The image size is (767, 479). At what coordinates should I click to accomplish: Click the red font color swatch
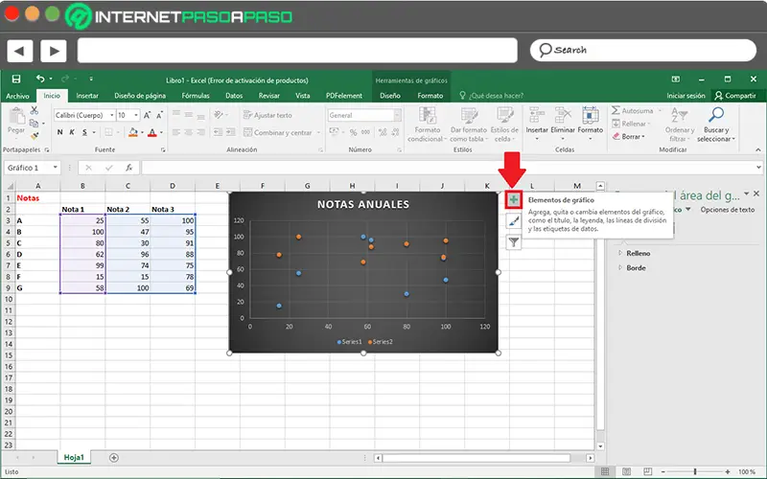point(152,132)
